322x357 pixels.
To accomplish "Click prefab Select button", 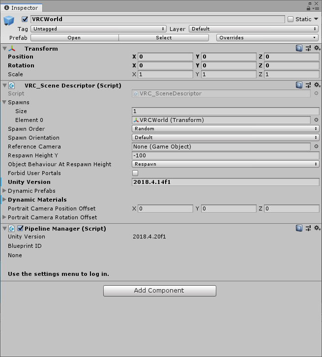I will [164, 37].
